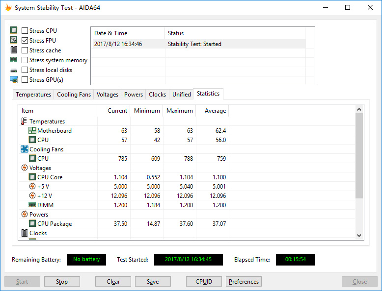Enable the Stress GPU(s) checkbox
Image resolution: width=382 pixels, height=291 pixels.
coord(25,80)
